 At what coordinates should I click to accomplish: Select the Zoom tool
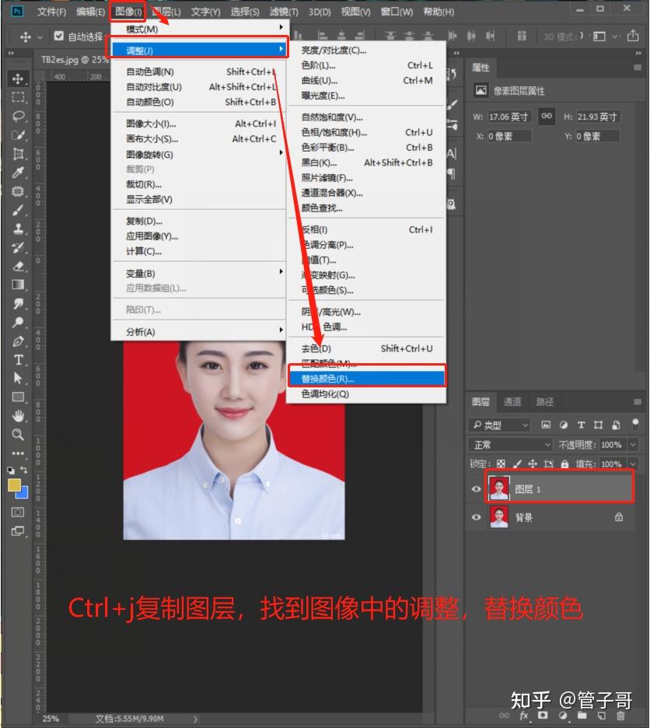[18, 435]
